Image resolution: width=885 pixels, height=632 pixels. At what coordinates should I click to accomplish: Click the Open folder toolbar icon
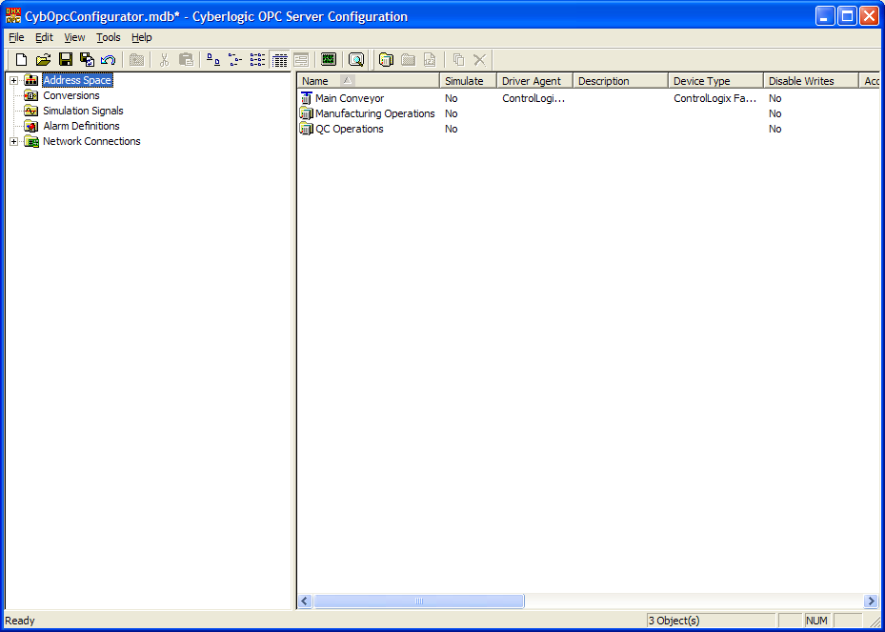tap(43, 60)
